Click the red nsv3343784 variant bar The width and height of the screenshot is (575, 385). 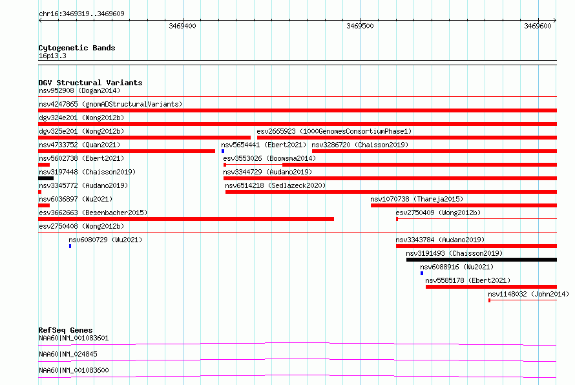(x=476, y=246)
